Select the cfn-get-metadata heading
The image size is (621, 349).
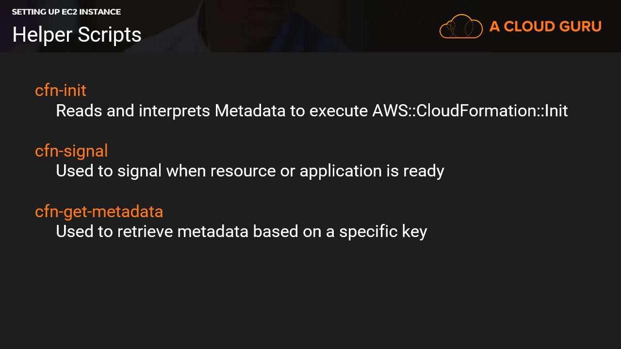[99, 211]
